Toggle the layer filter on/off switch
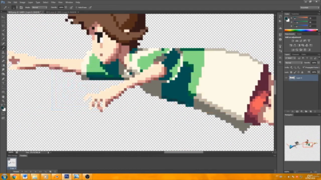Viewport: 321px width, 180px height. pyautogui.click(x=319, y=58)
